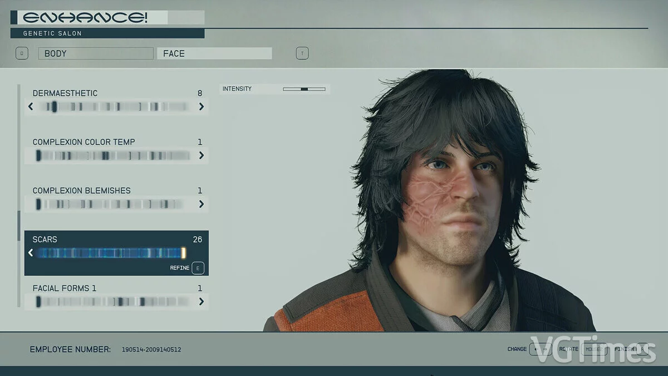Click the Scars option bar
The width and height of the screenshot is (668, 376).
click(111, 253)
